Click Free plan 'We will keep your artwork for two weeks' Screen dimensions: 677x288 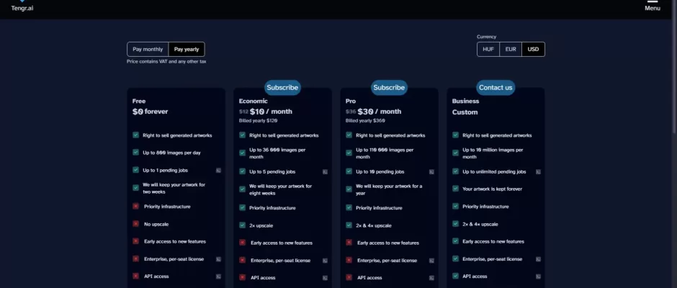tap(174, 188)
